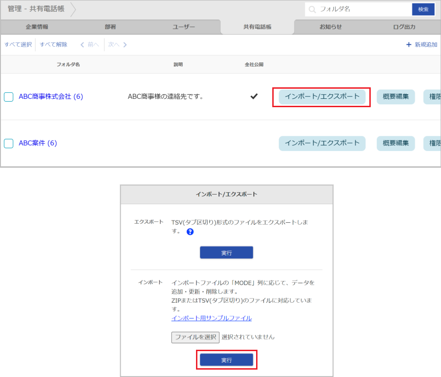Click インポート/エクスポート for ABC商事株式会社
This screenshot has height=377, width=441.
(321, 97)
